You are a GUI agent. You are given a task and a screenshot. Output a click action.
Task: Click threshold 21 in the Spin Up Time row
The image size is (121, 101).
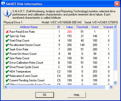tap(82, 36)
